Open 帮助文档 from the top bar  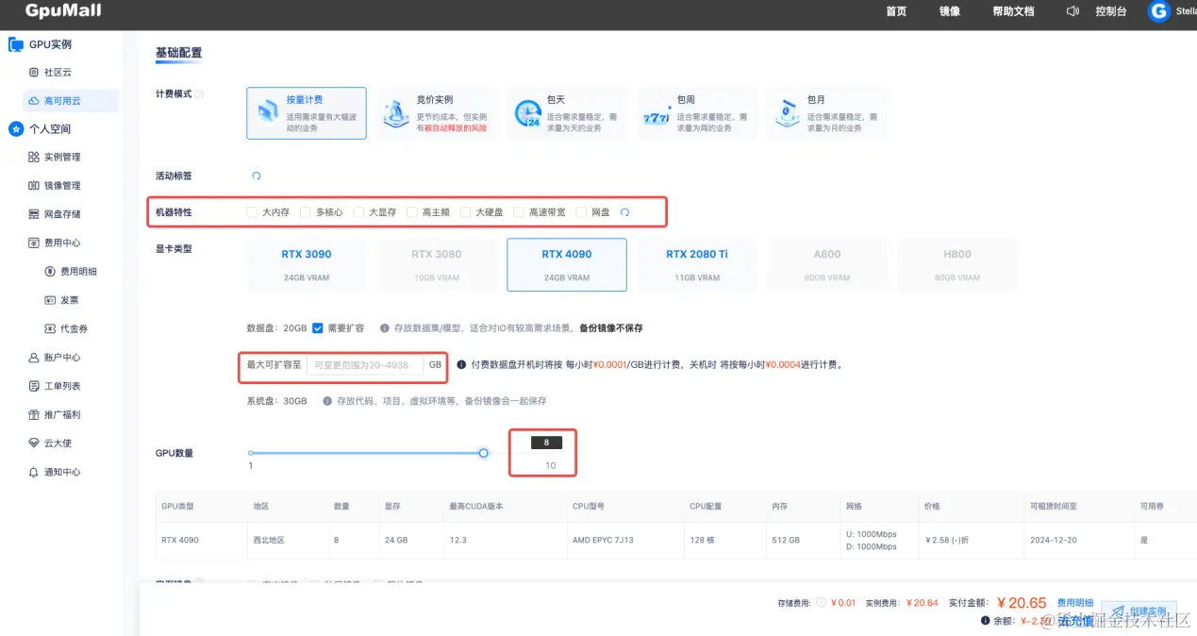point(1012,11)
